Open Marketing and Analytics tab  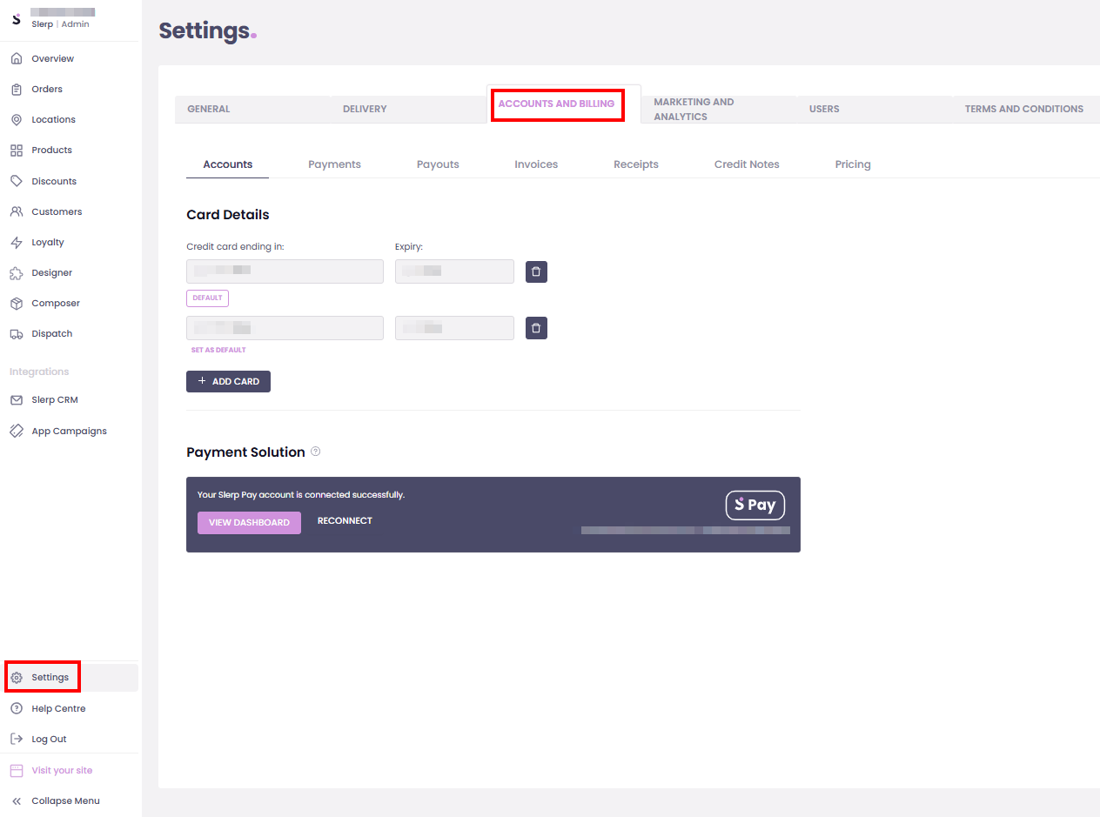694,109
